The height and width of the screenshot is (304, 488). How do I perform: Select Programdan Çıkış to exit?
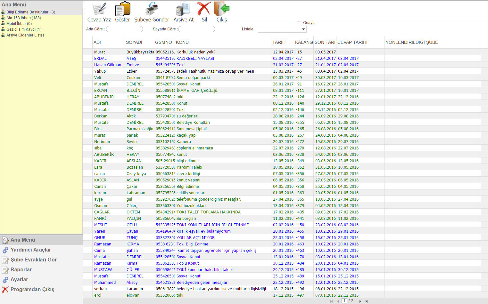click(41, 290)
